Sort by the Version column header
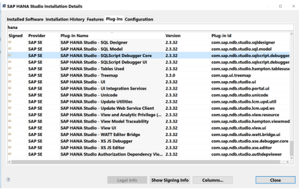Screen dimensions: 299x190 tap(187, 36)
